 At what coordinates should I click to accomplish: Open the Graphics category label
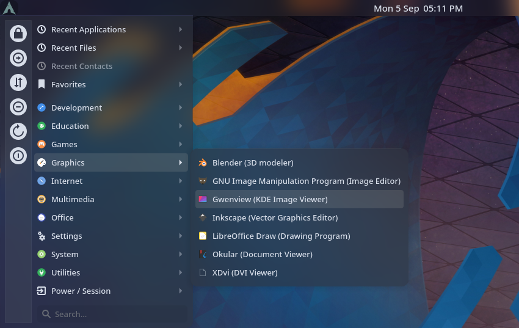tap(68, 163)
